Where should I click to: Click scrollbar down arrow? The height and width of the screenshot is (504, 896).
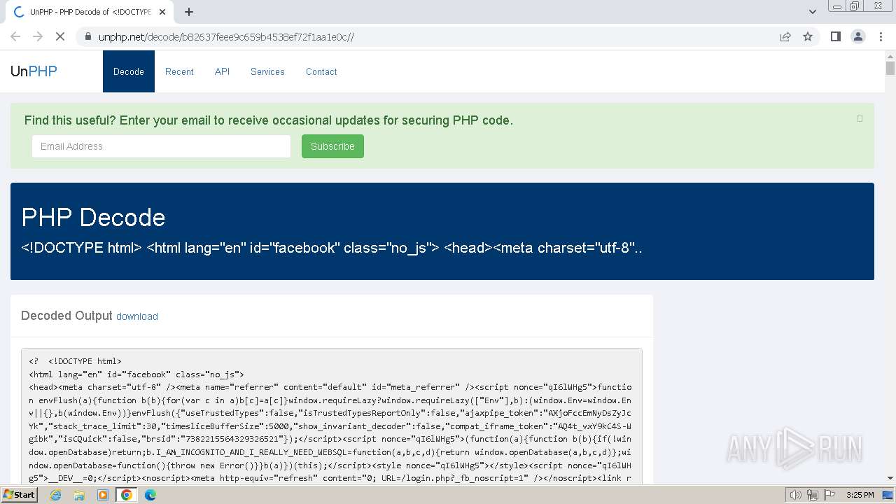(890, 478)
